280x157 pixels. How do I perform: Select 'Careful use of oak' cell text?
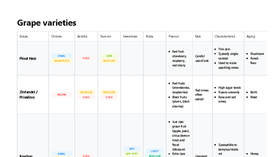click(x=202, y=58)
